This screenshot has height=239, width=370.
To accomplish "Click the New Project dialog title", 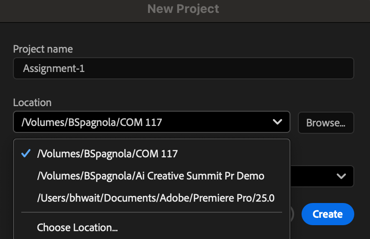I will point(183,8).
